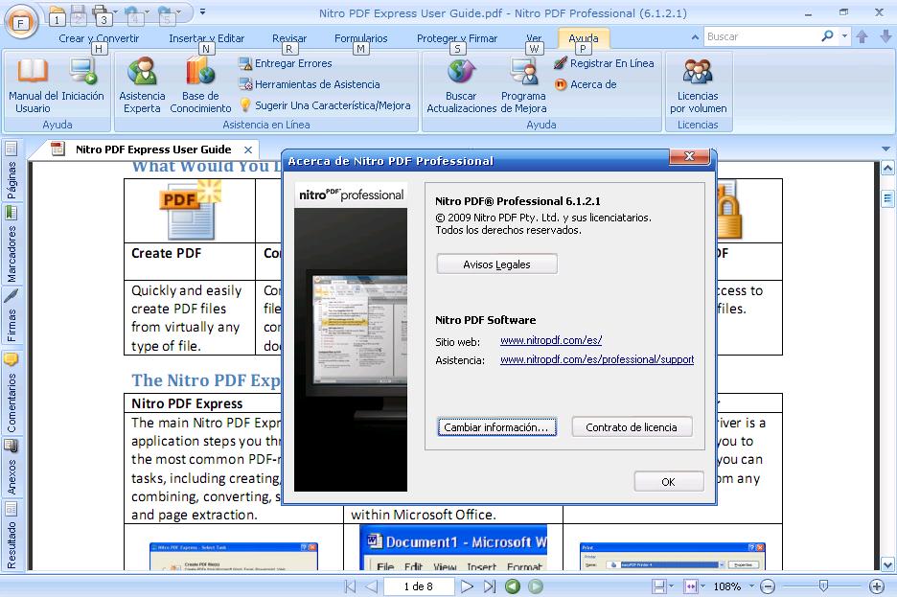Close the Nitro PDF Express User Guide tab
This screenshot has width=897, height=597.
click(248, 149)
